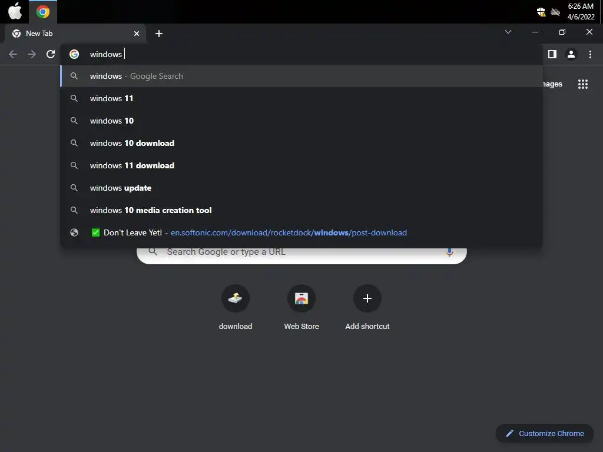The image size is (603, 452).
Task: Click the Google icon in address bar
Action: click(74, 54)
